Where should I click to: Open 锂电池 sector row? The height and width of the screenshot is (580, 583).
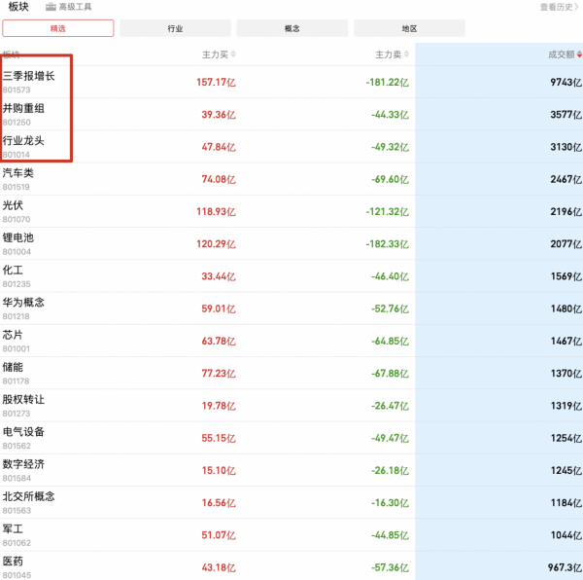pyautogui.click(x=291, y=244)
